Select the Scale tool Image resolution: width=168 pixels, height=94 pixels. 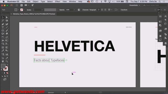[x=7, y=37]
